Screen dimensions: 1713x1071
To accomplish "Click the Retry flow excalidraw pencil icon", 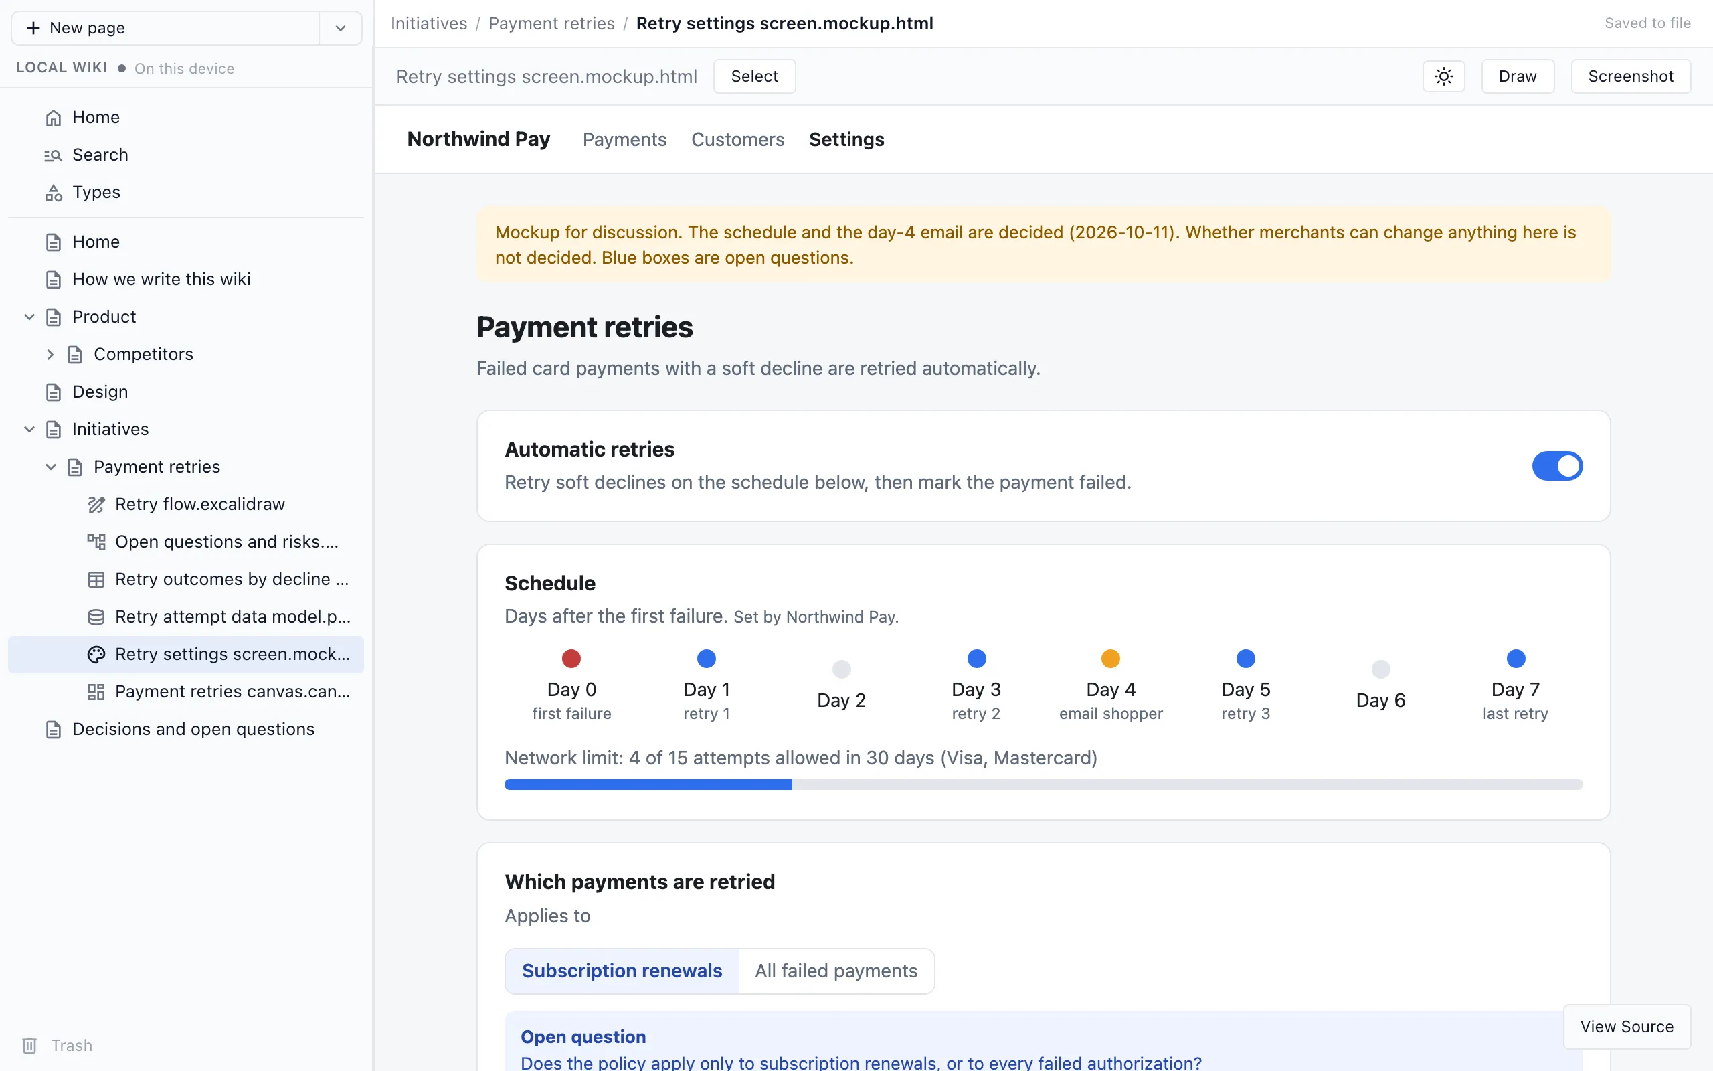I will [x=96, y=505].
